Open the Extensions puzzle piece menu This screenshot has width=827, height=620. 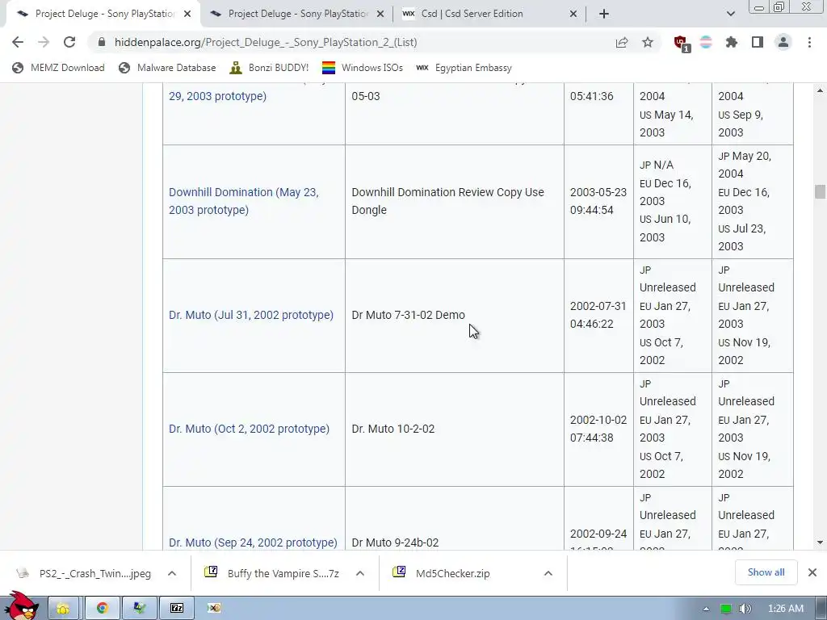click(x=732, y=42)
